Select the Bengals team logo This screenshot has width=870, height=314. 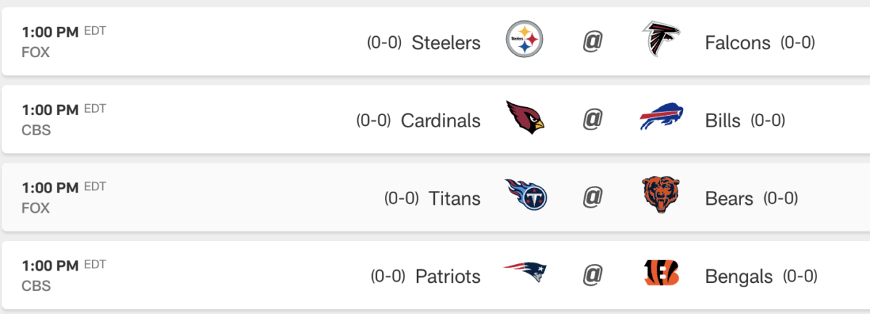tap(660, 275)
